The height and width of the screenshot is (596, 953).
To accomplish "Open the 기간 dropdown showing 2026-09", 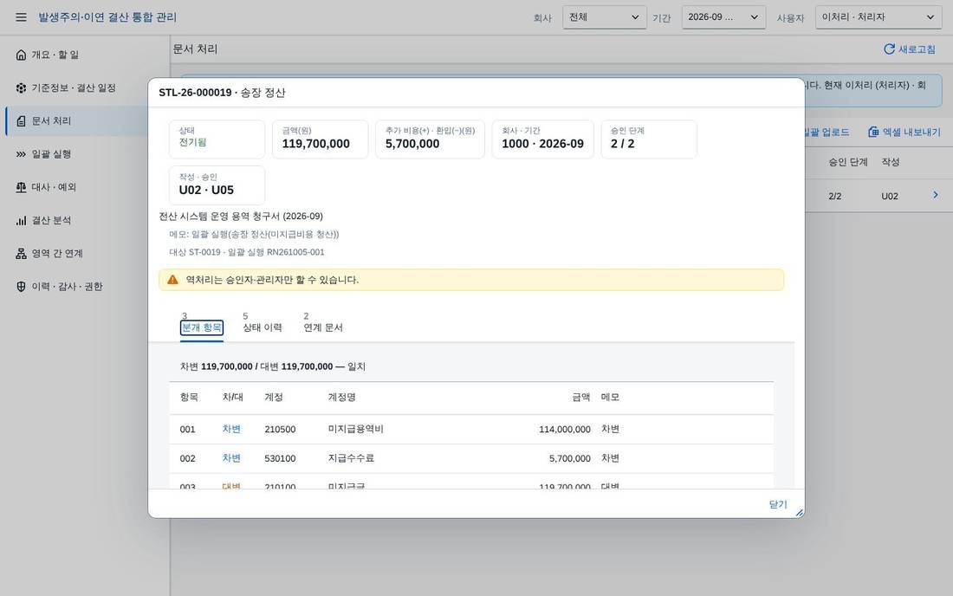I will (723, 17).
